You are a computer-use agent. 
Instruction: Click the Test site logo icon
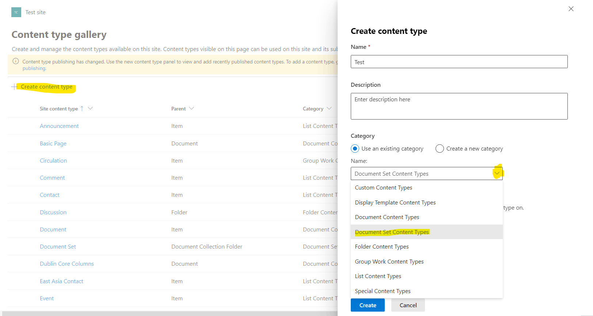click(16, 12)
